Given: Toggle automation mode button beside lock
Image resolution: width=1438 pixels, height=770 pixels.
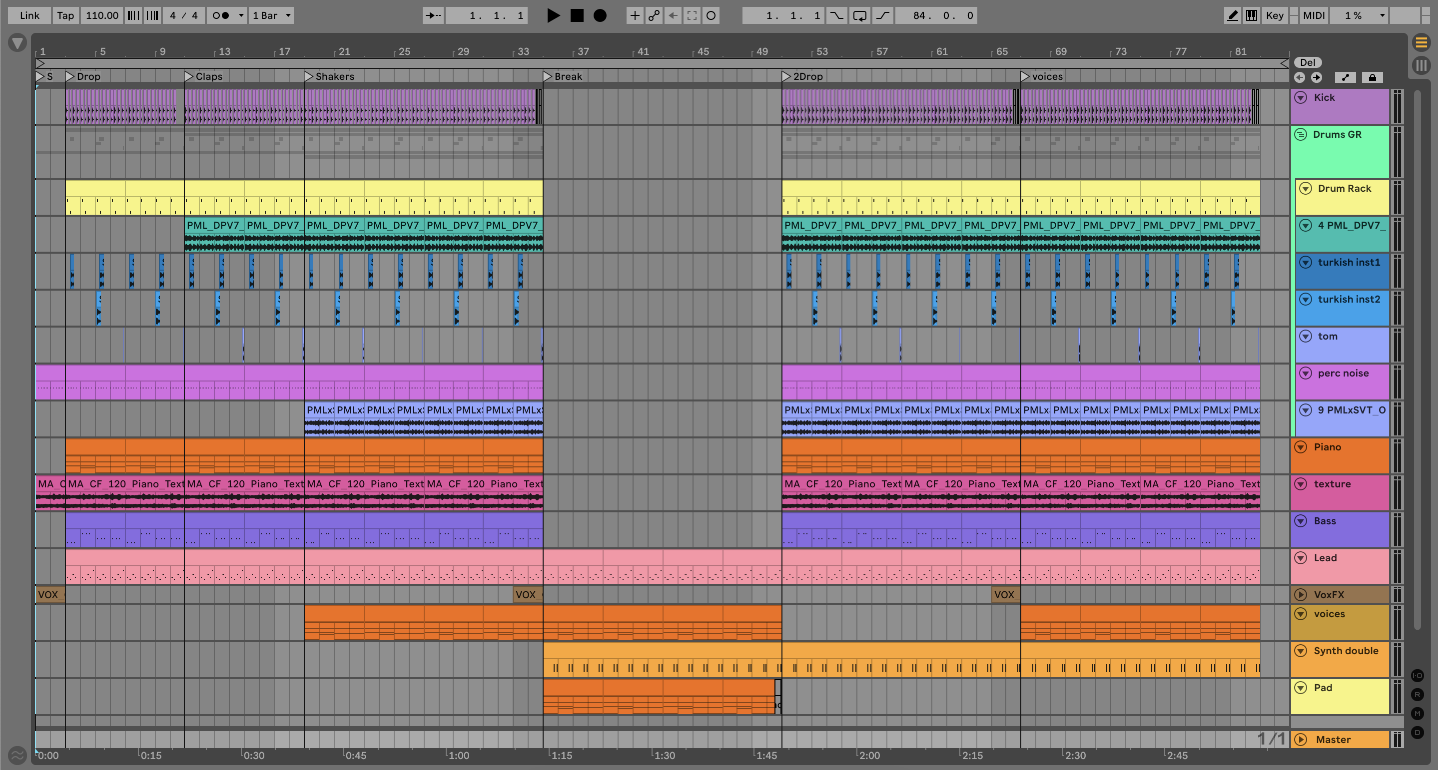Looking at the screenshot, I should 1346,77.
